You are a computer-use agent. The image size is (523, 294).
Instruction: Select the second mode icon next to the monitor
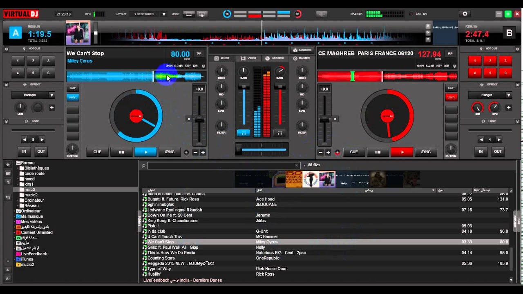(x=202, y=14)
